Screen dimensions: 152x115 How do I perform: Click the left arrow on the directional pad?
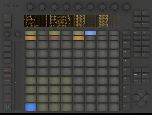tap(137, 98)
